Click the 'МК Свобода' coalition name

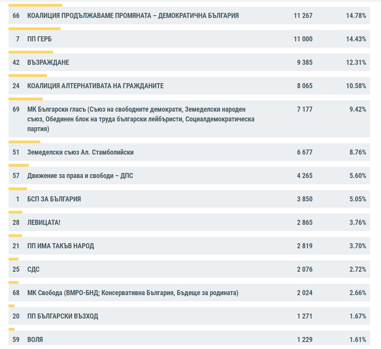(133, 293)
